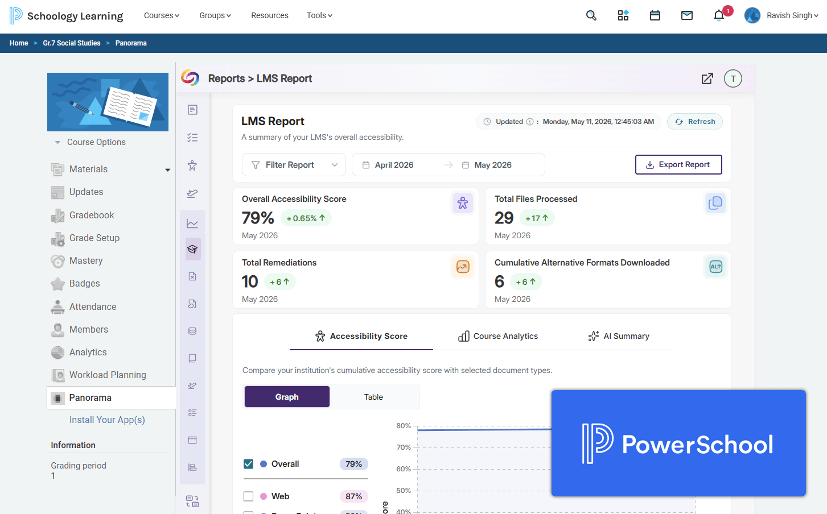Click the Refresh button

695,122
